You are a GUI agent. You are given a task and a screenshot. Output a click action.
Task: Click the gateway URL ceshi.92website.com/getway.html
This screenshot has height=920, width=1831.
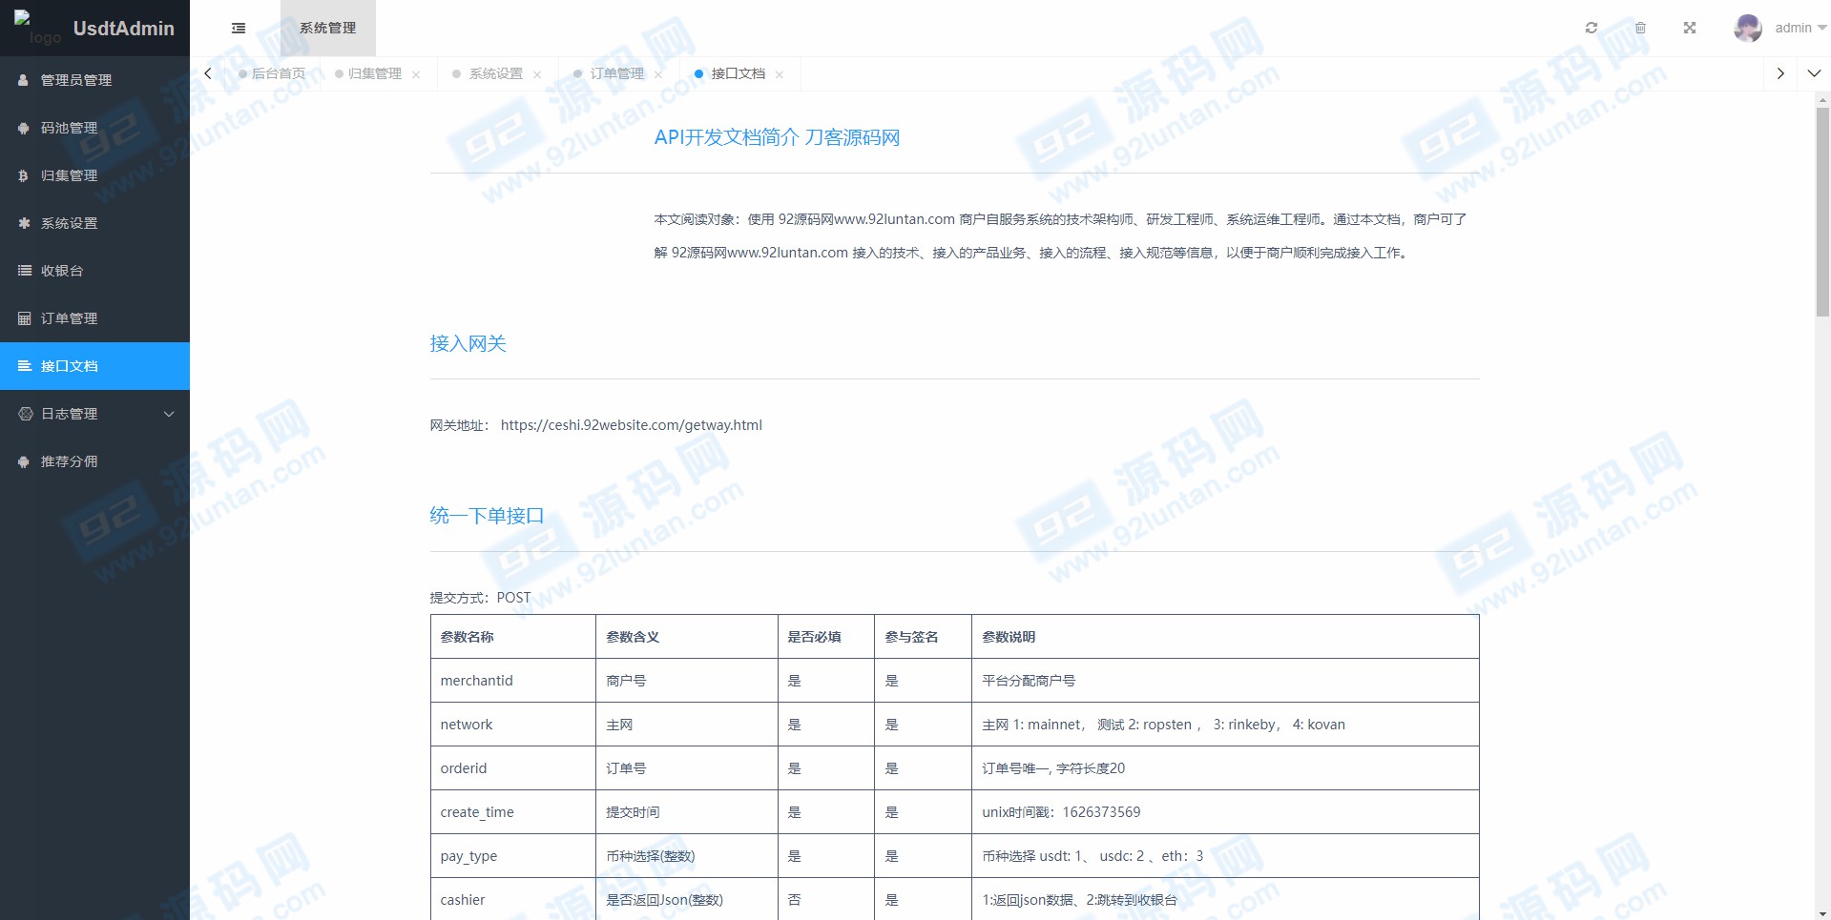pos(632,425)
